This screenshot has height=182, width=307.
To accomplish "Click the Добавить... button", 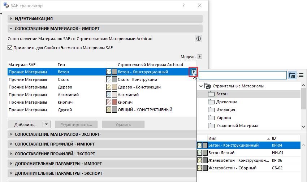I will [25, 125].
